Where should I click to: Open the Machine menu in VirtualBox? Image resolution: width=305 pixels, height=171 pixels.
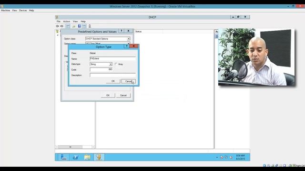(x=5, y=10)
